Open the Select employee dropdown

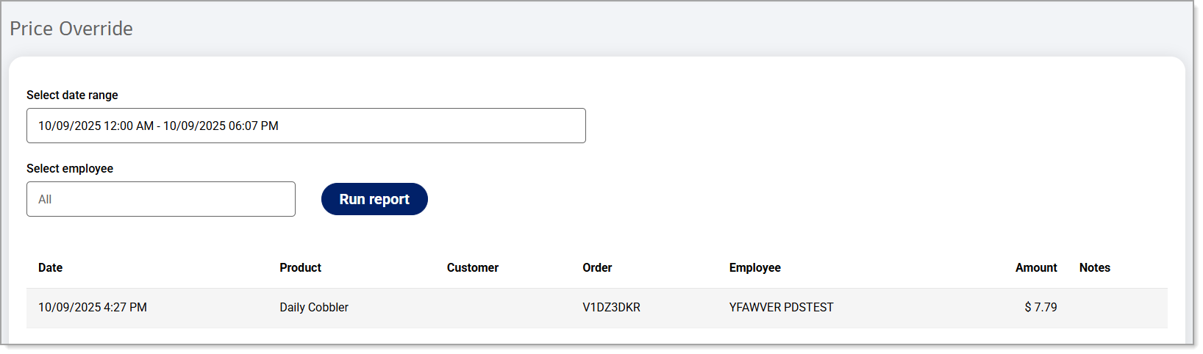click(161, 199)
